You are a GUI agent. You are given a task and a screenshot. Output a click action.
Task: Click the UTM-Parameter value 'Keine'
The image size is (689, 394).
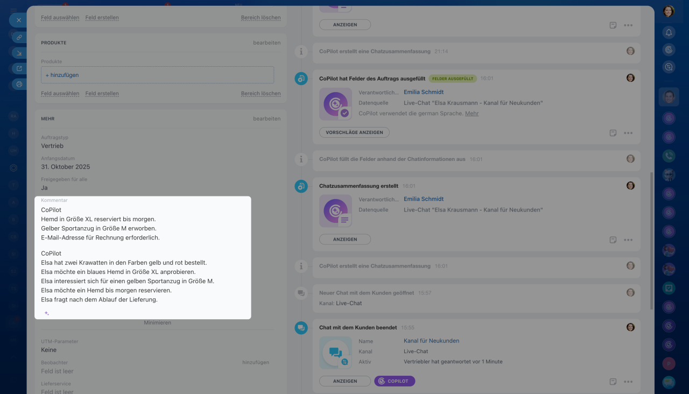pyautogui.click(x=49, y=350)
